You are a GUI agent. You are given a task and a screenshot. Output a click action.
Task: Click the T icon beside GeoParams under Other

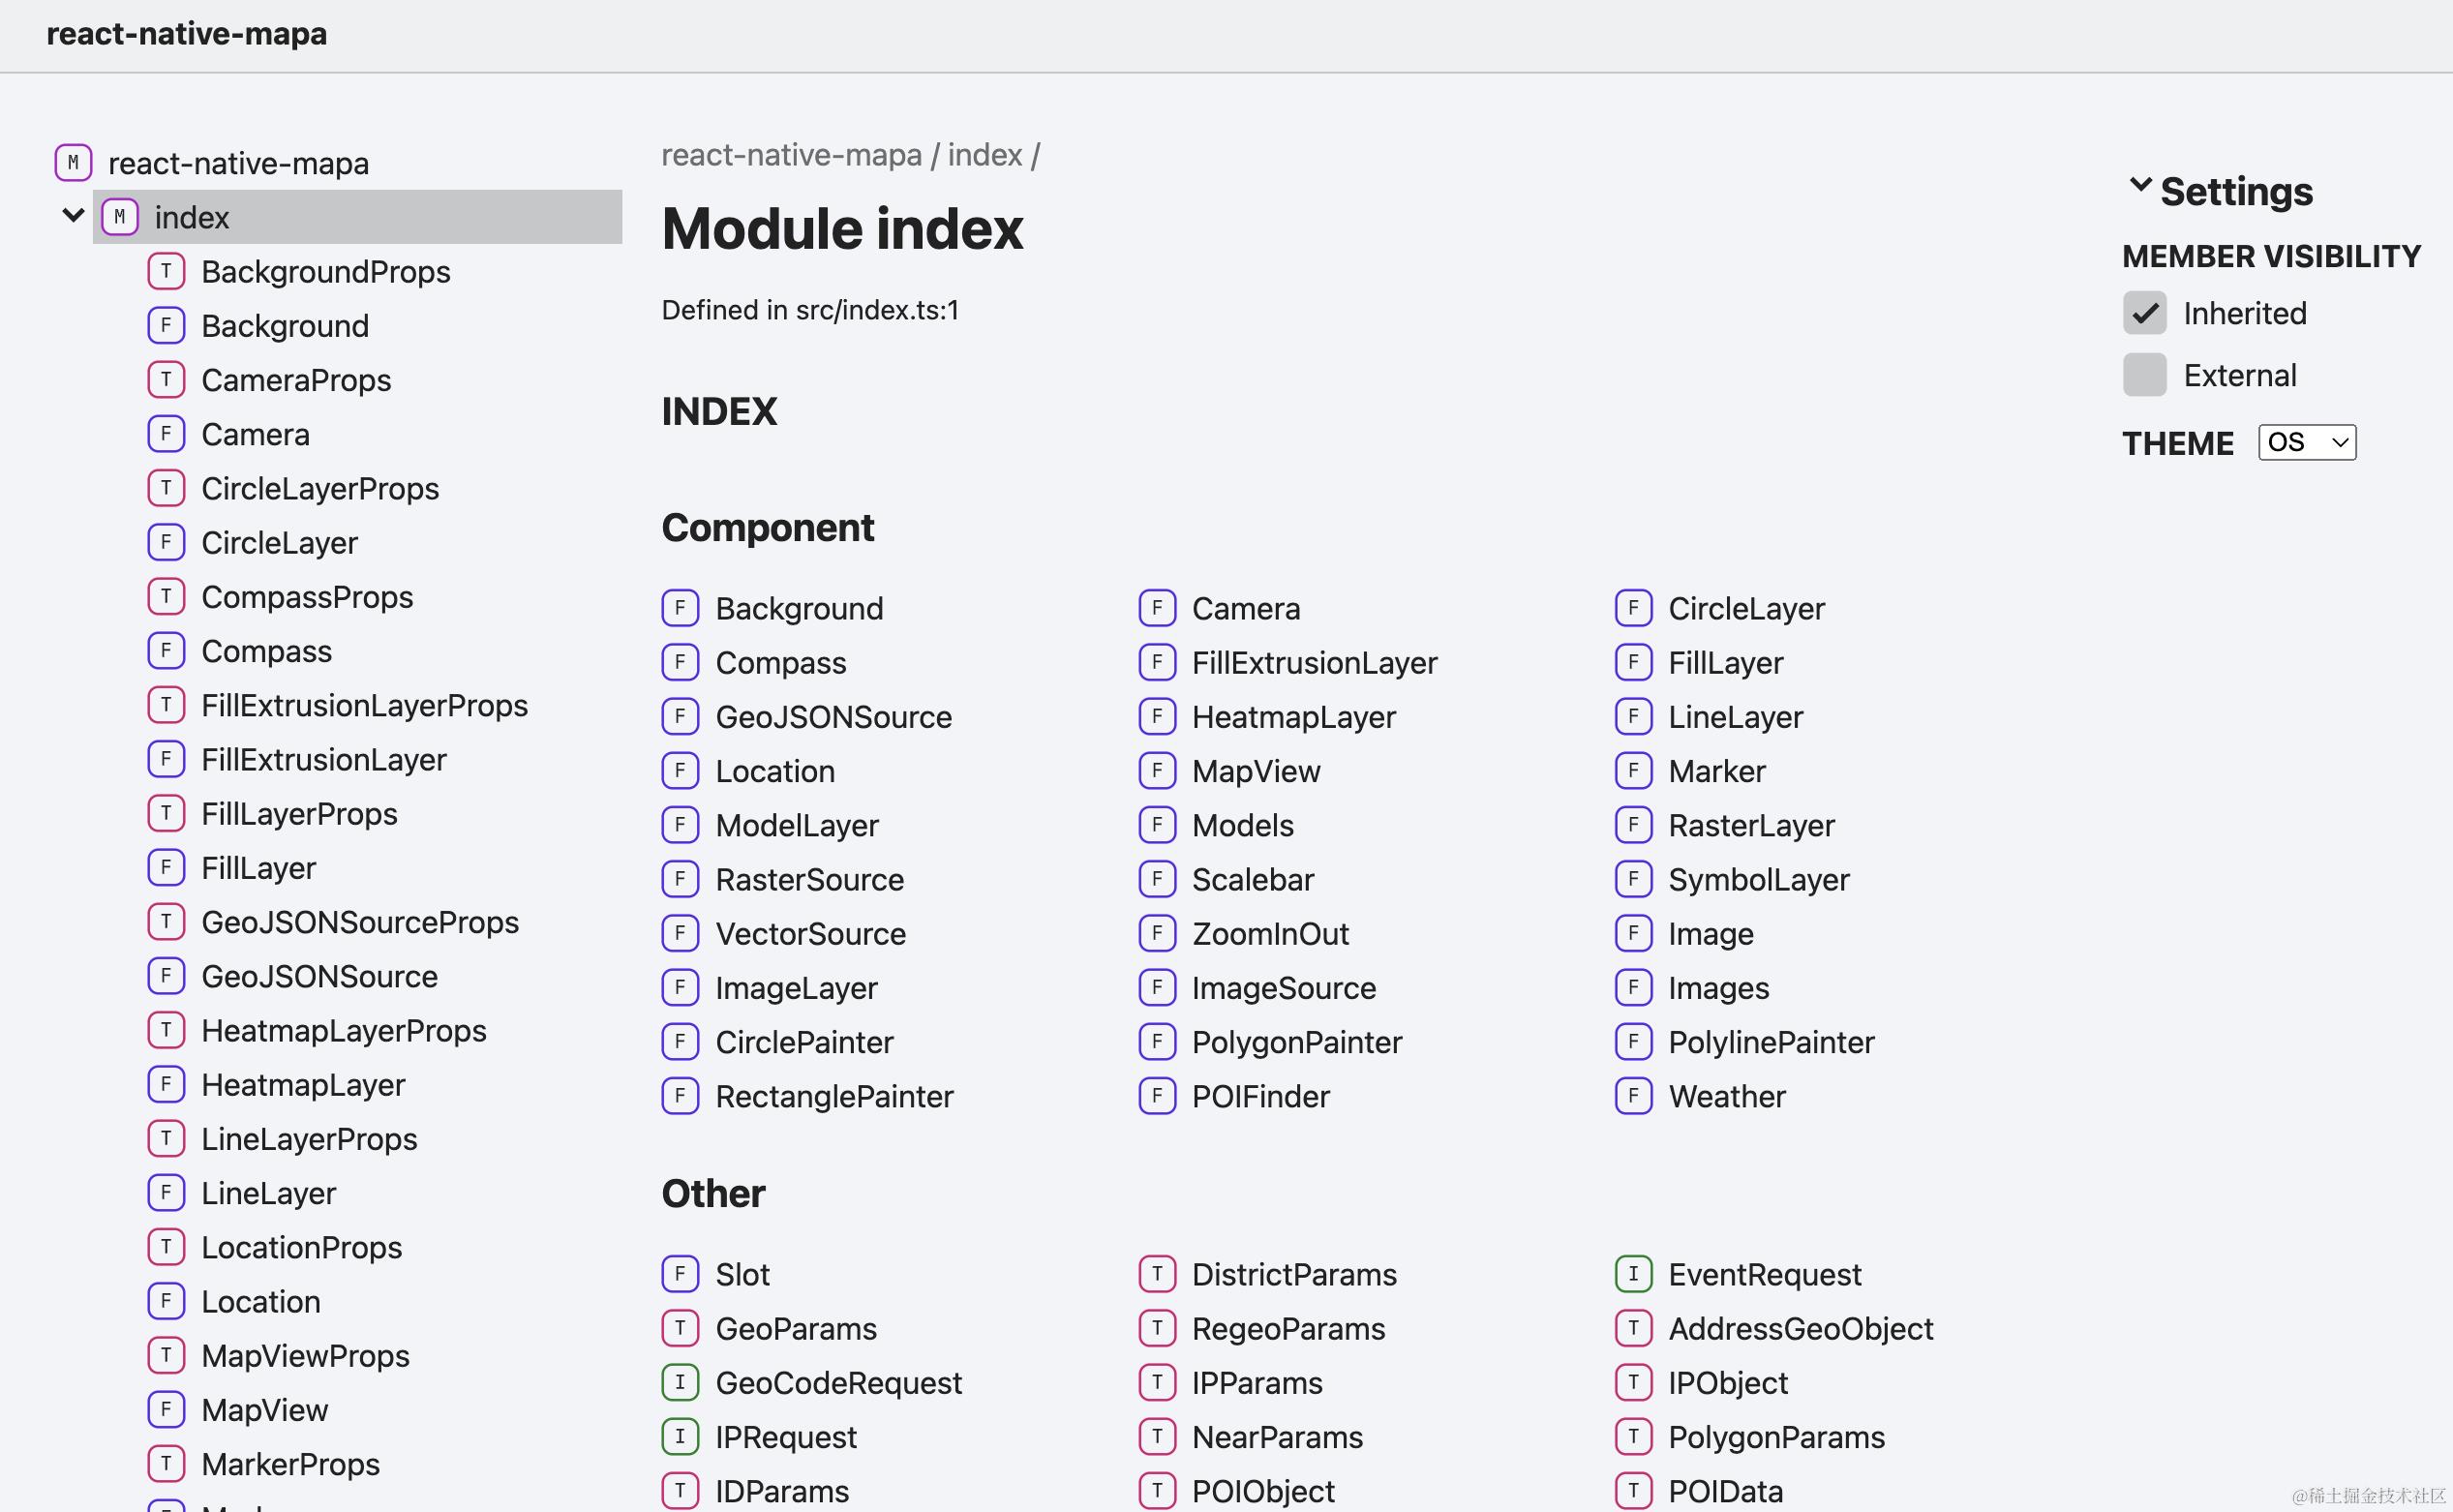coord(680,1328)
